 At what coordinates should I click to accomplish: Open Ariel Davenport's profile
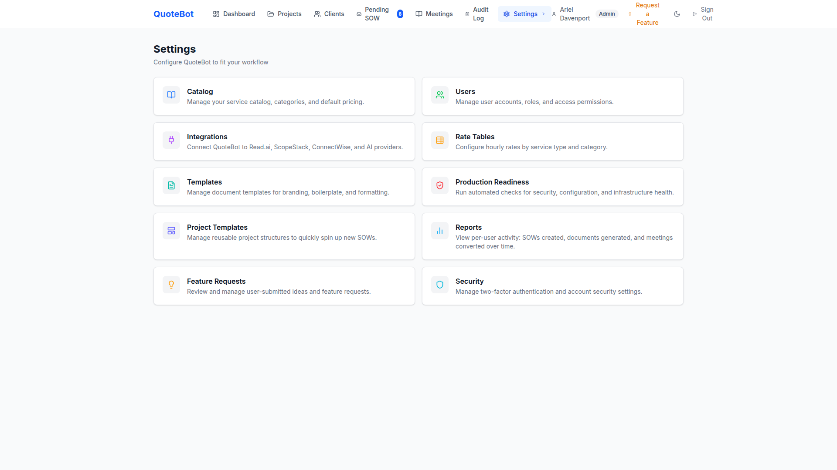pos(574,13)
